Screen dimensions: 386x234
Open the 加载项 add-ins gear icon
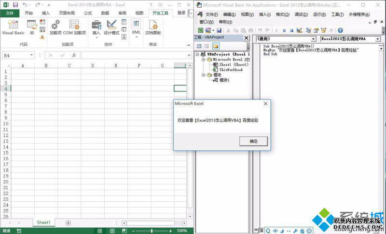55,27
